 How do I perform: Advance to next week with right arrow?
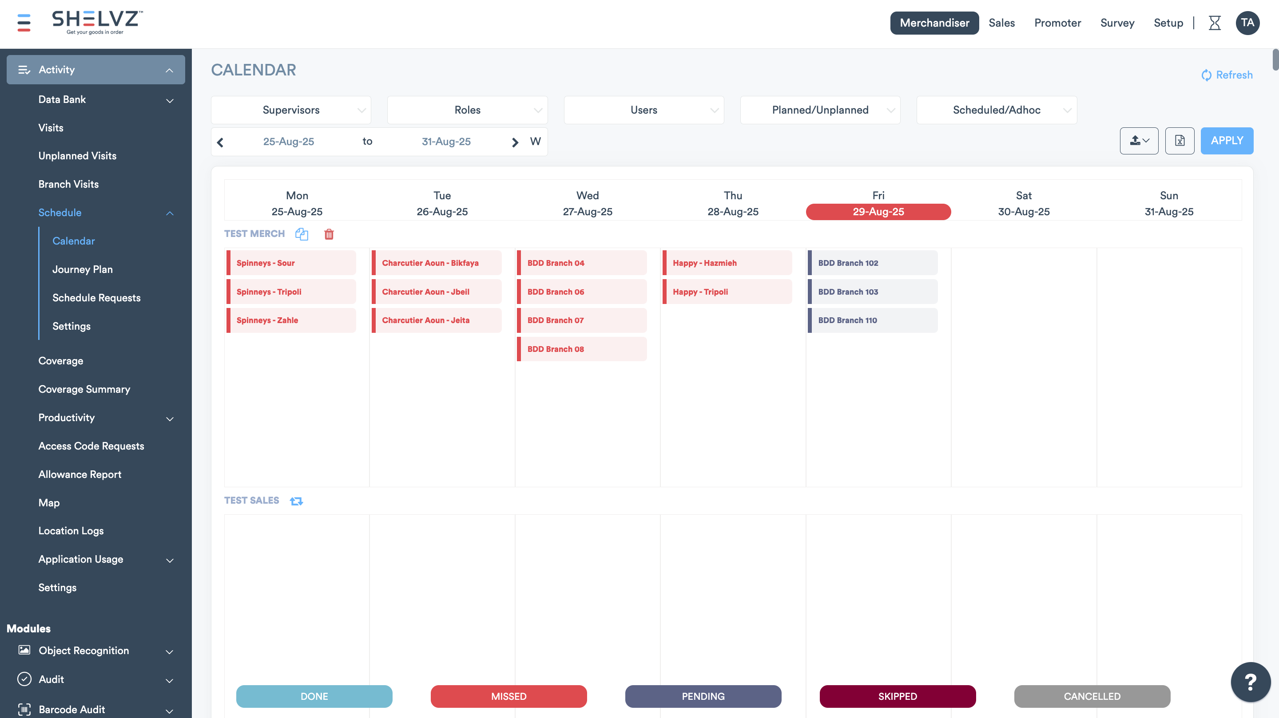point(514,142)
